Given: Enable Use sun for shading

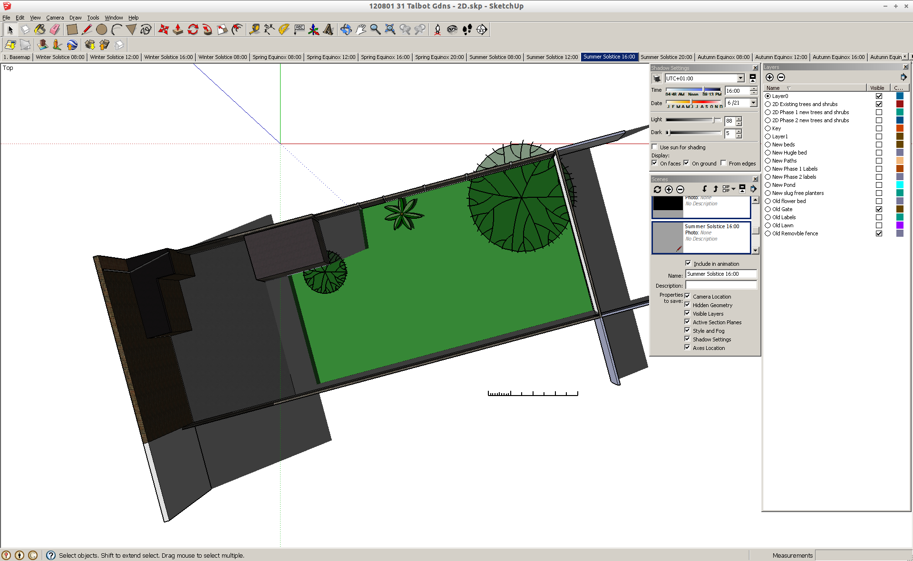Looking at the screenshot, I should point(655,147).
